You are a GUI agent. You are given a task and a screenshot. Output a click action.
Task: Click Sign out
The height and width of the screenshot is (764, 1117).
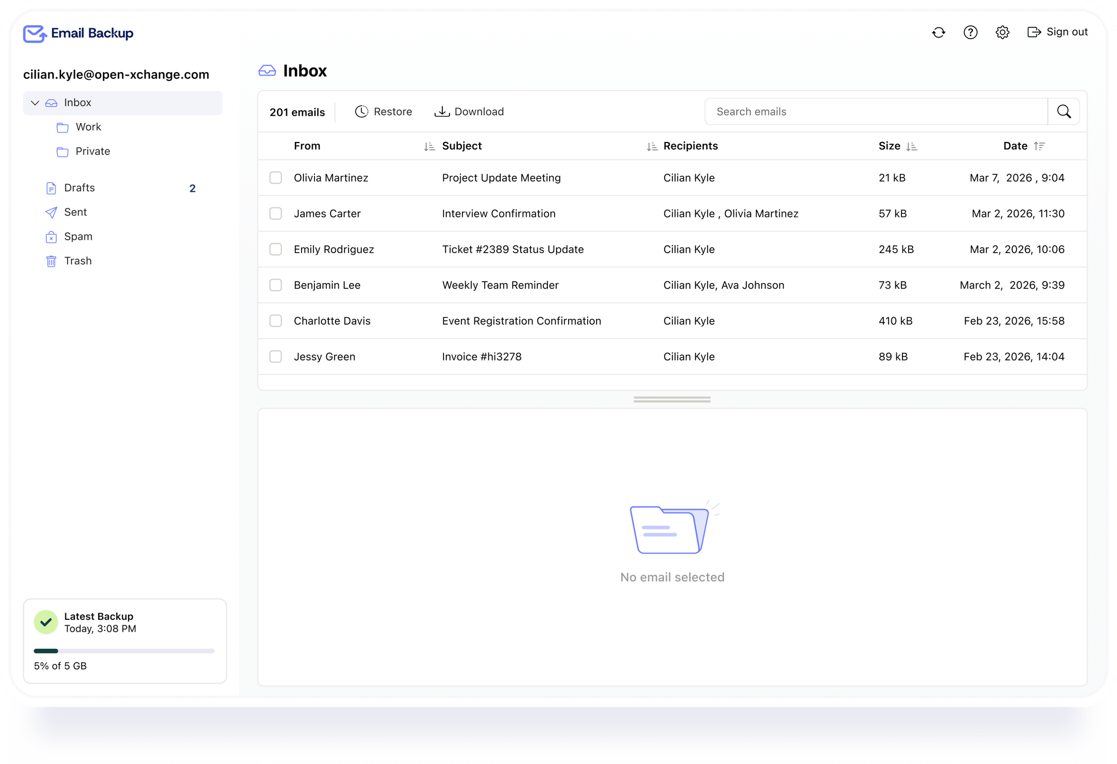[x=1057, y=32]
